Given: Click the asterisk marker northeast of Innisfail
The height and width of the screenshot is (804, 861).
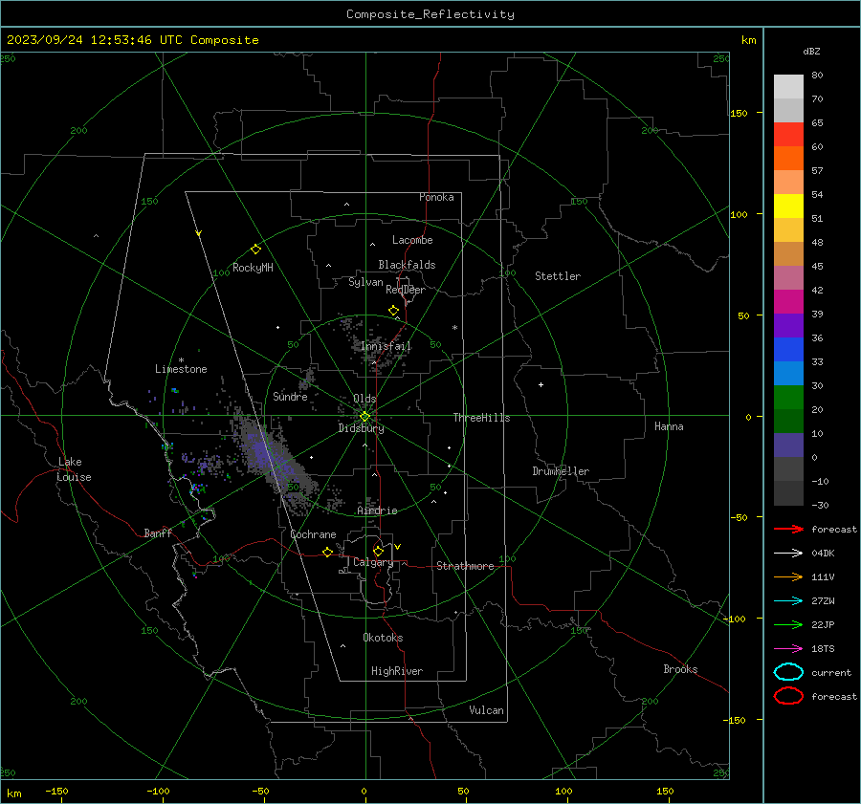Looking at the screenshot, I should (x=454, y=328).
